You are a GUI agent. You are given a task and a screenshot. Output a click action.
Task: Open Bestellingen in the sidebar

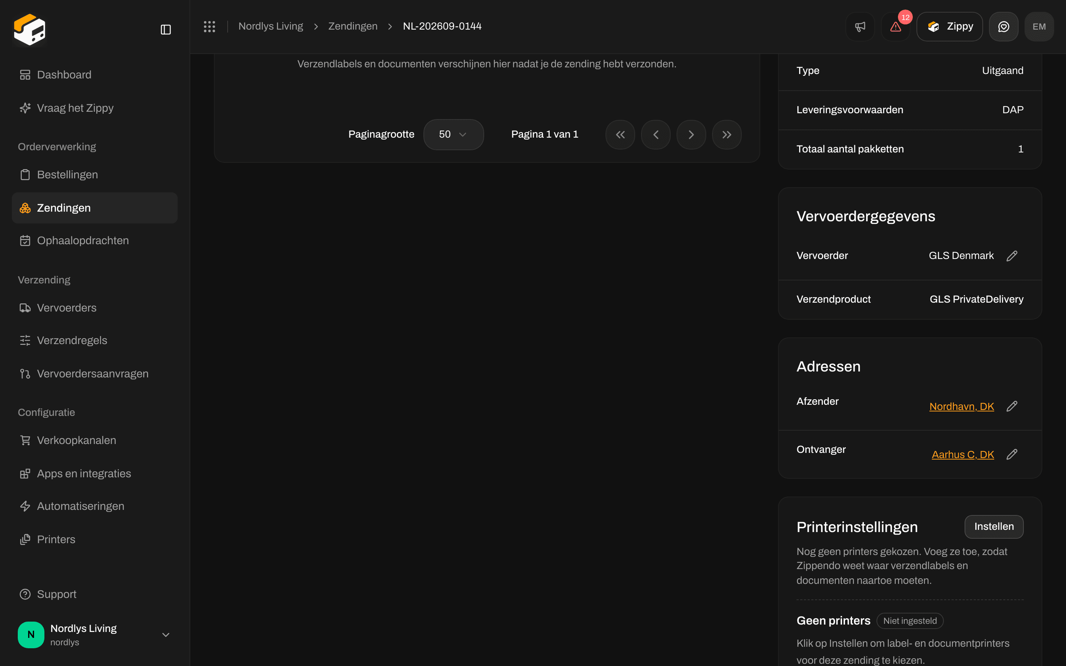pos(95,174)
